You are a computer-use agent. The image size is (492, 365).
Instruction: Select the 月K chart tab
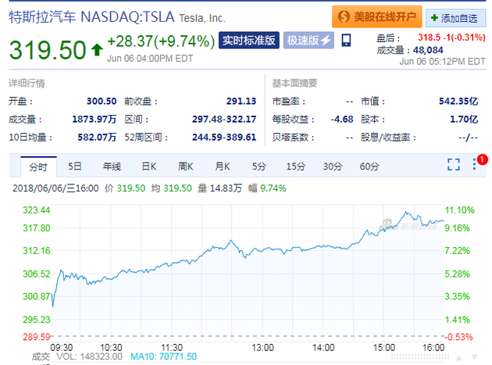[223, 166]
